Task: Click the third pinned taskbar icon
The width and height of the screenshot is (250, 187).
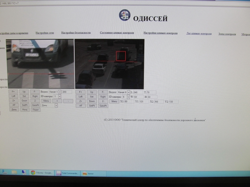Action: point(24,172)
